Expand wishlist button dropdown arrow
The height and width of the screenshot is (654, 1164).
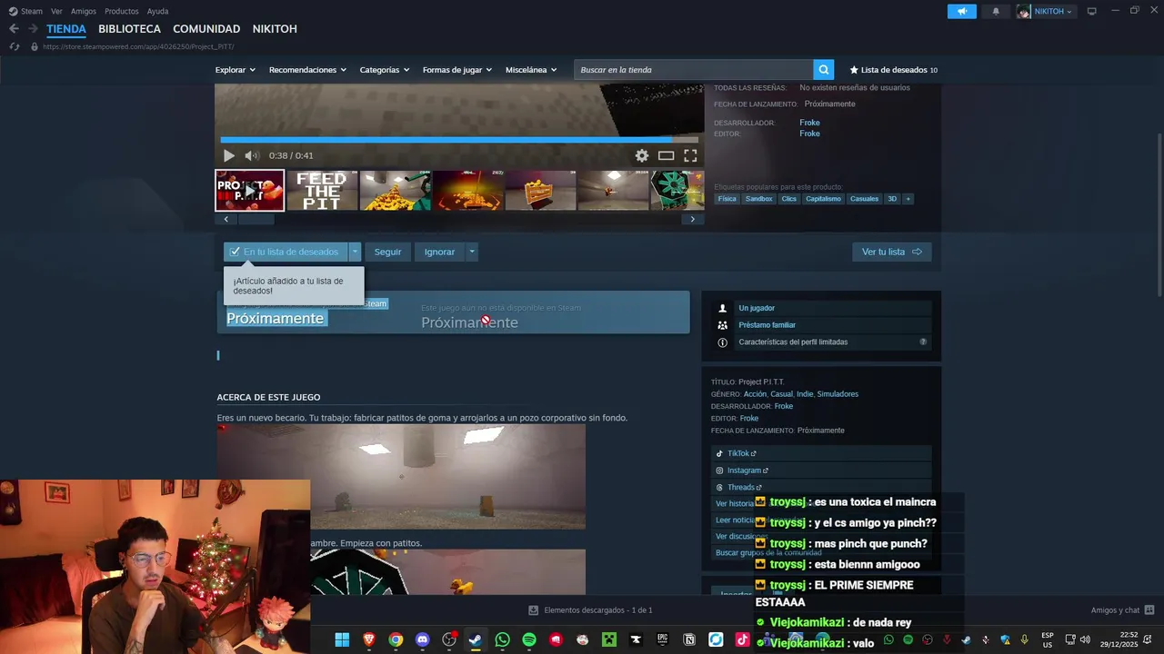356,252
